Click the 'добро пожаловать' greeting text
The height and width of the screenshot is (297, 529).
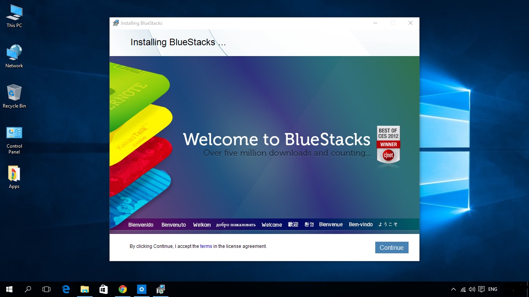point(236,225)
